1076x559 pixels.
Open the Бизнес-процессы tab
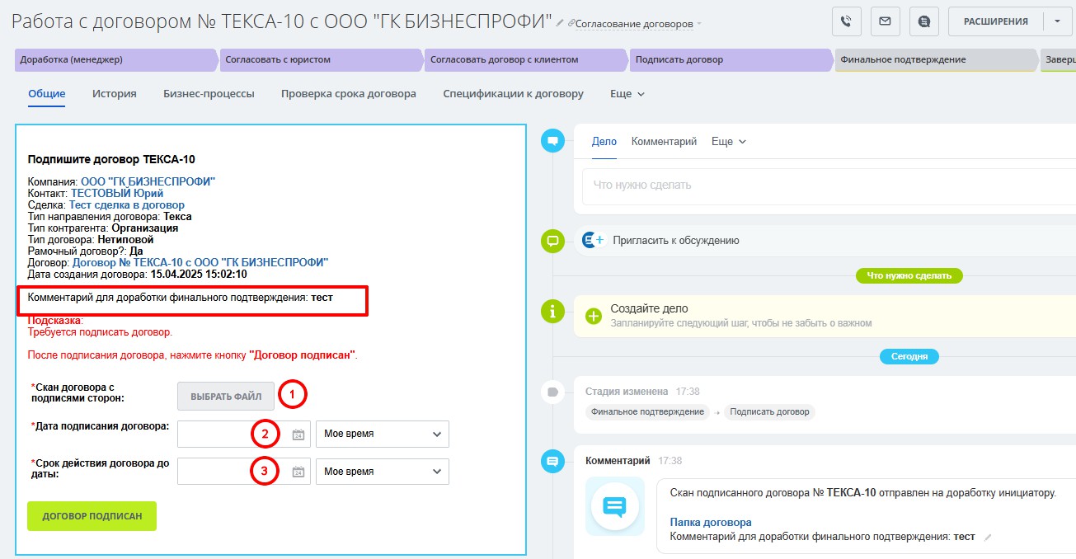(x=209, y=94)
